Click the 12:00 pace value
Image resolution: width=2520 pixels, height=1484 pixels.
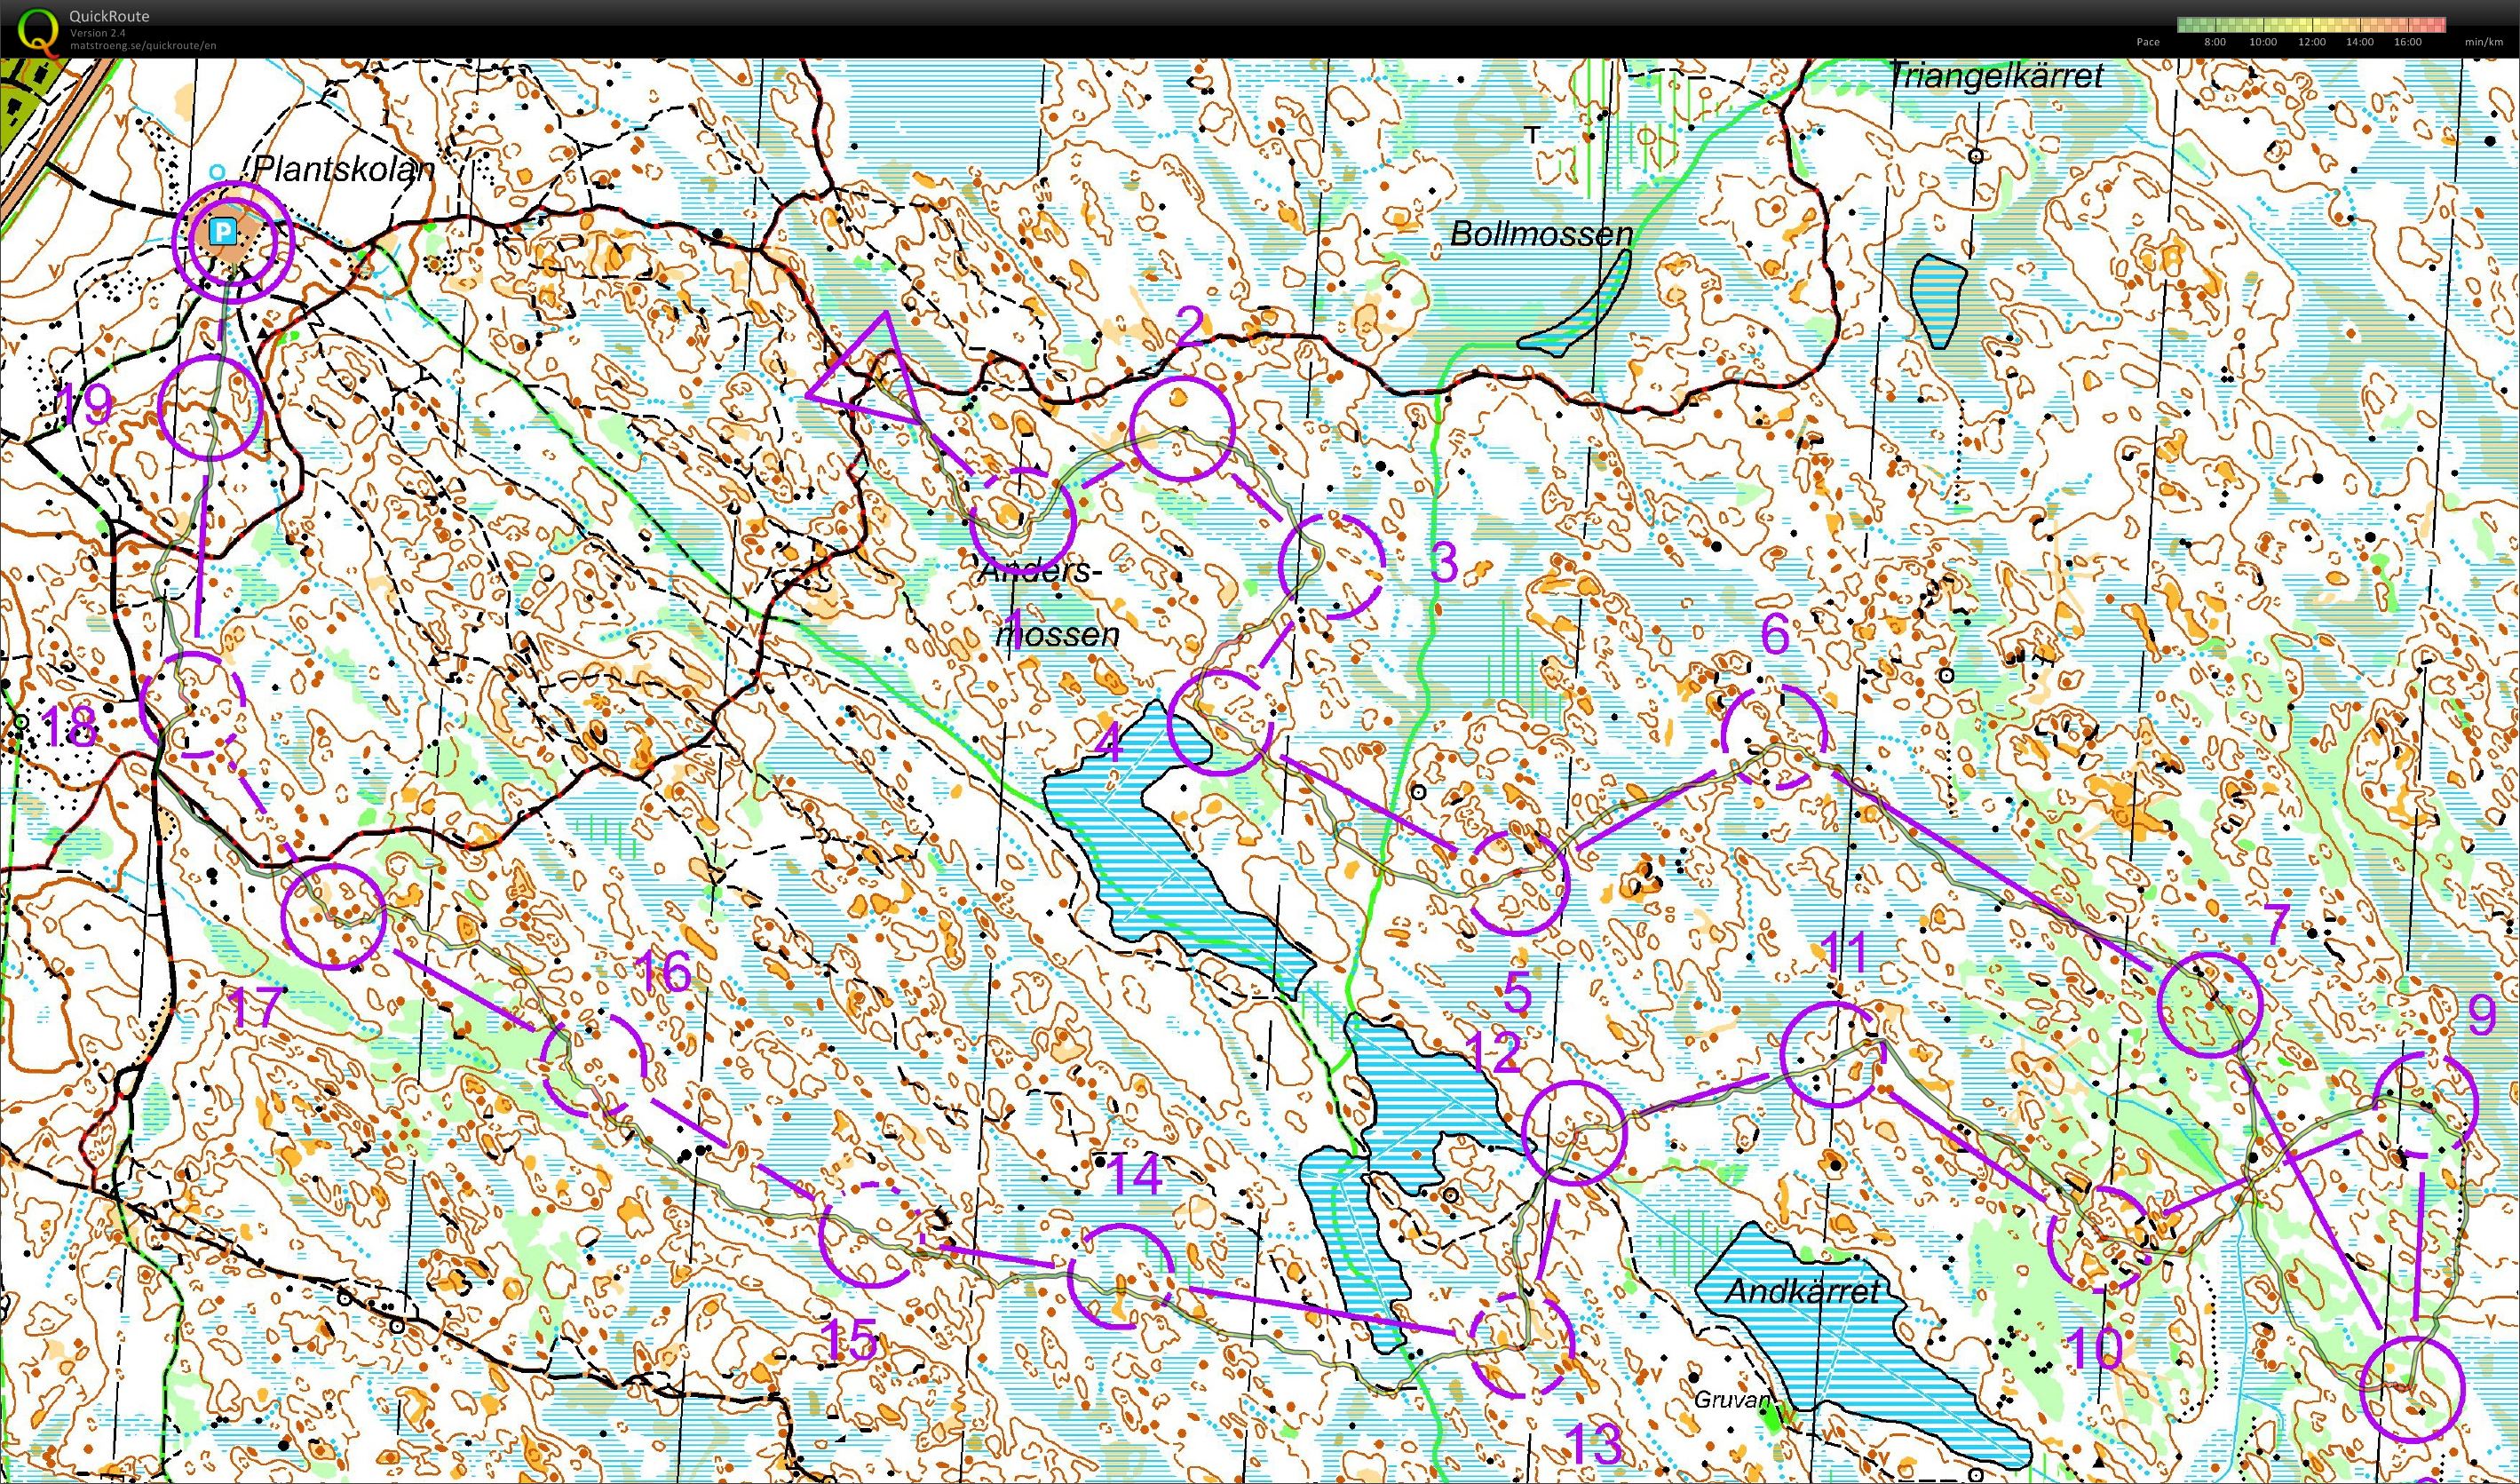tap(2312, 42)
